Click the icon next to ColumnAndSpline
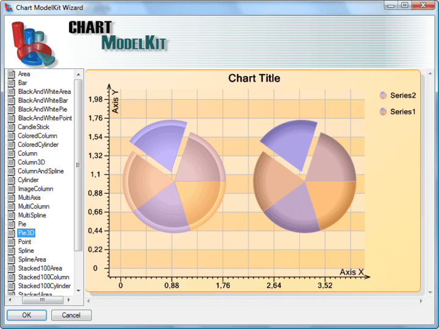 click(12, 171)
